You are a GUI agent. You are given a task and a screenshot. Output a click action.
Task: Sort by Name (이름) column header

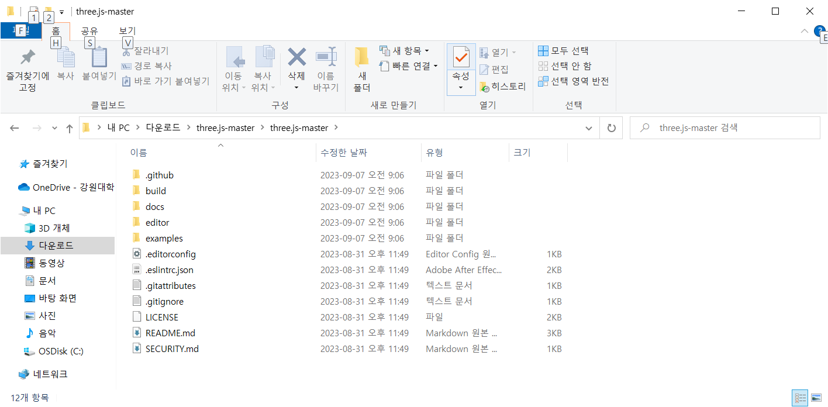[x=221, y=153]
